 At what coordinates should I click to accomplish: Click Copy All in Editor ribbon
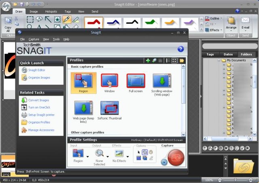coord(8,24)
